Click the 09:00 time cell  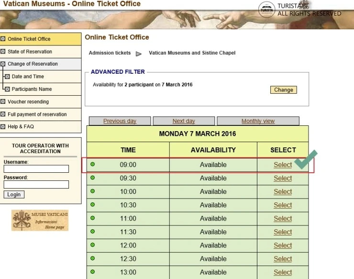point(128,165)
